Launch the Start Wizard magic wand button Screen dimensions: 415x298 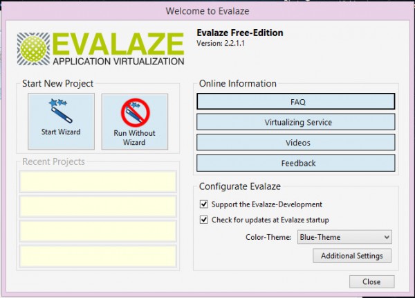(61, 121)
